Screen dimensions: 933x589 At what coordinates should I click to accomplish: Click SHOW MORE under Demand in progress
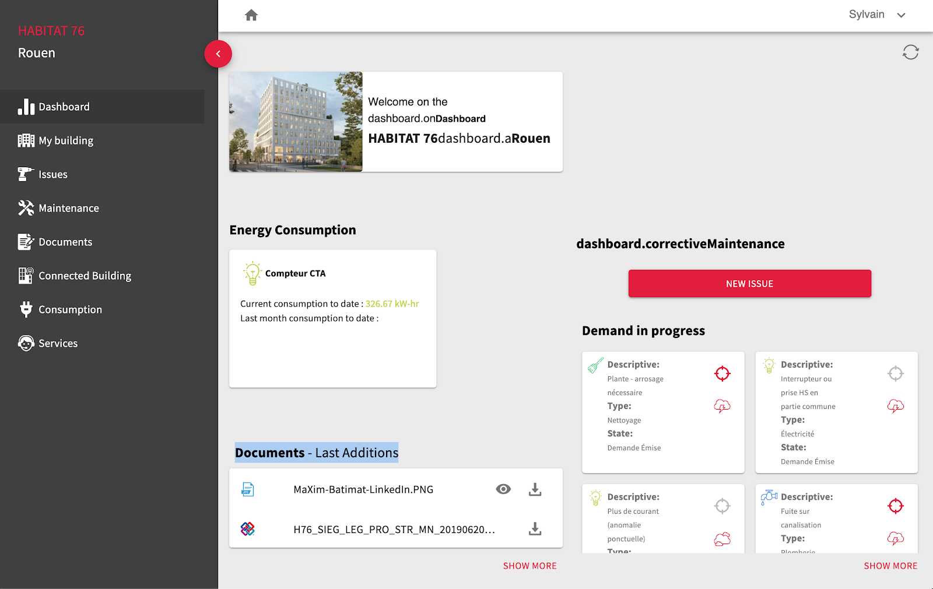890,566
